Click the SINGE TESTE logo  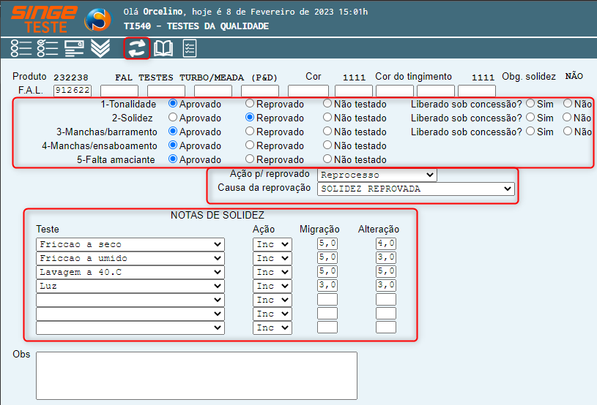coord(45,18)
